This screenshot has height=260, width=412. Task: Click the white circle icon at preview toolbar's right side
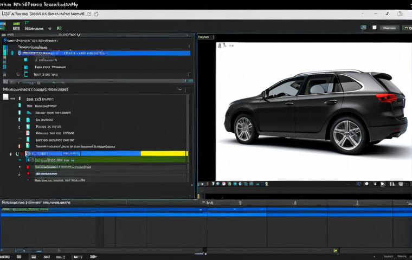click(x=366, y=184)
